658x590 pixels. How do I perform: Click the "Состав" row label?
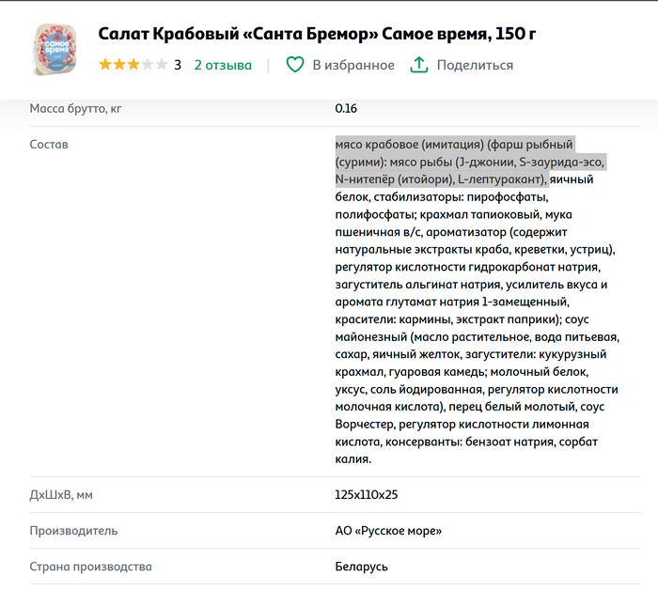click(x=49, y=145)
